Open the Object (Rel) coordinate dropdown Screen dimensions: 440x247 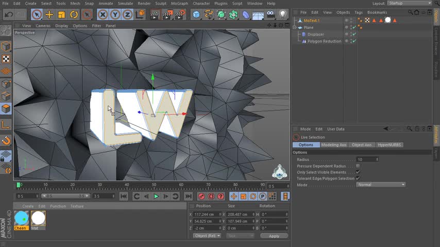coord(207,236)
